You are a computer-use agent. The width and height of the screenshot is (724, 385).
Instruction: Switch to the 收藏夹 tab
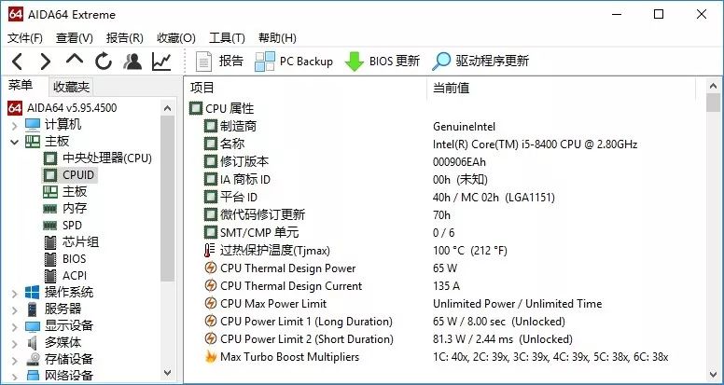pos(71,87)
